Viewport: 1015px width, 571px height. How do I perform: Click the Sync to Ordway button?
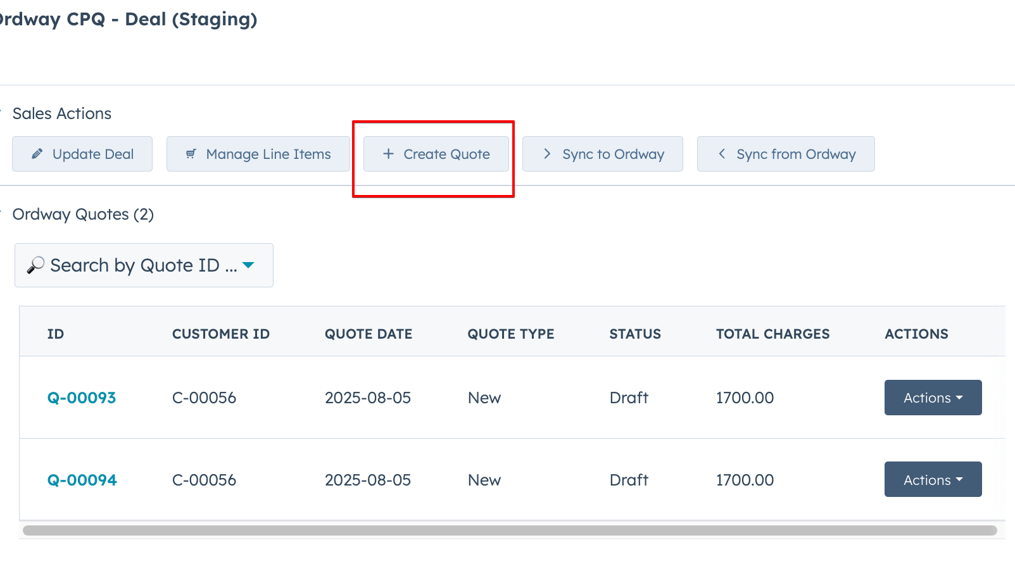coord(602,154)
